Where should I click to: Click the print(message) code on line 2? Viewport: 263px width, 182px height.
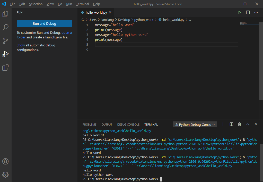coord(109,30)
